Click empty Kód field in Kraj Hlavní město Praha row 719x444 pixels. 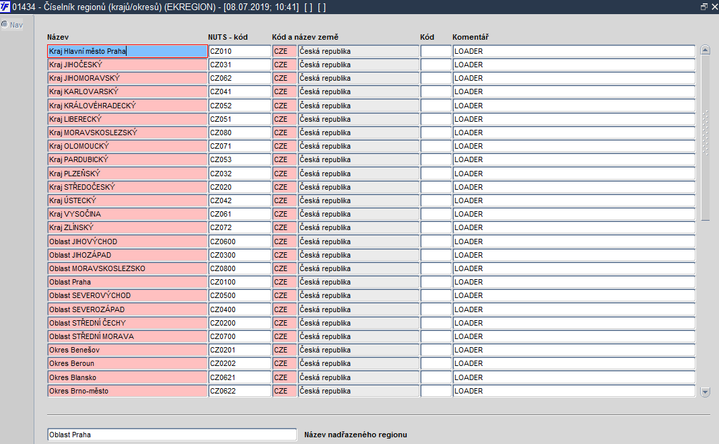[436, 51]
